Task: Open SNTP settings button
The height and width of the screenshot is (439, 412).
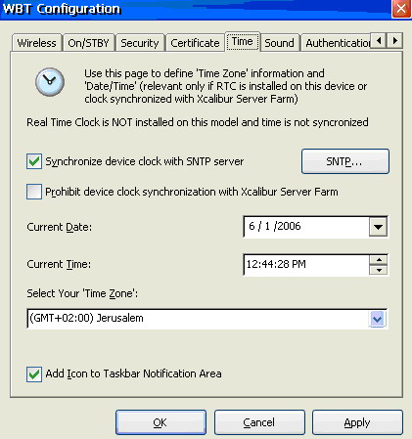Action: pyautogui.click(x=345, y=161)
